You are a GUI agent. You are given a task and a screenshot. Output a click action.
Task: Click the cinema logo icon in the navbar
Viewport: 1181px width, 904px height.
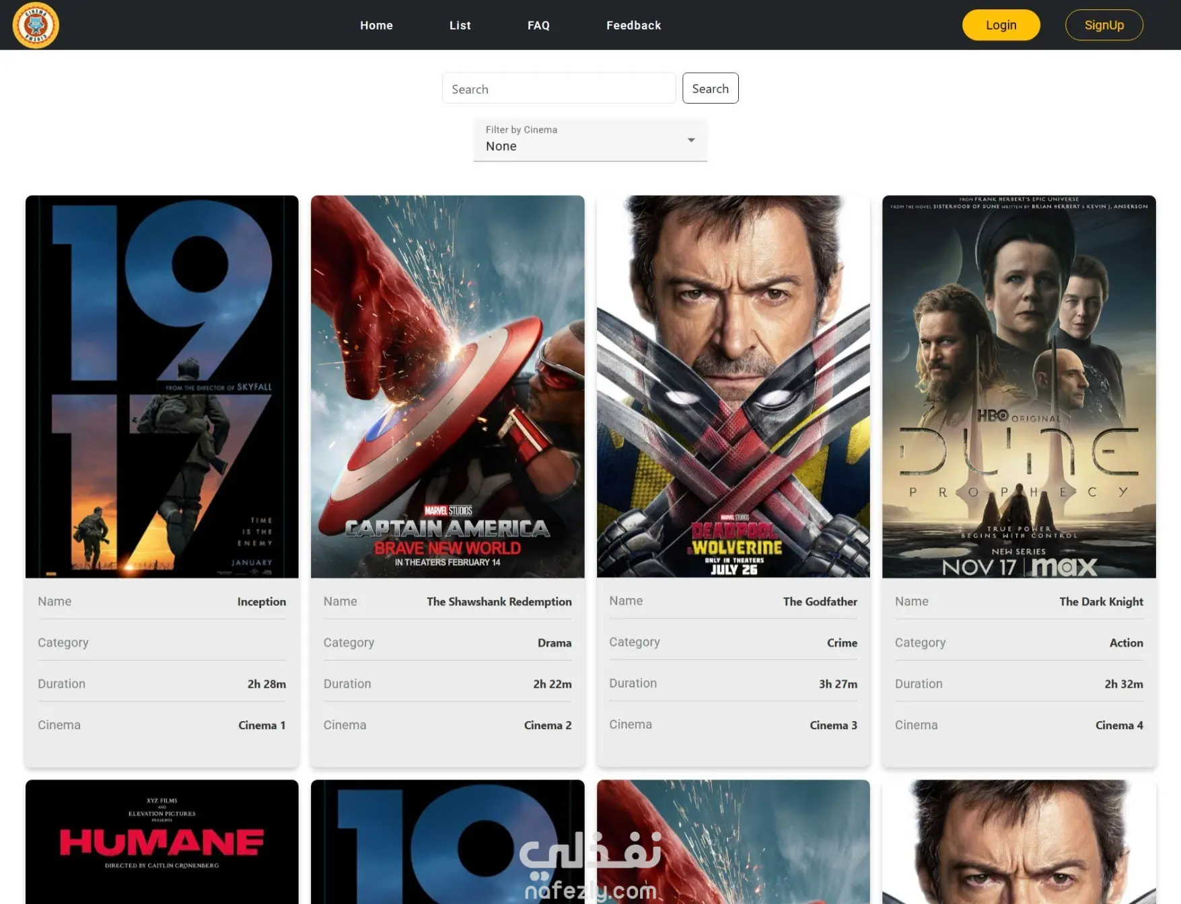coord(36,25)
